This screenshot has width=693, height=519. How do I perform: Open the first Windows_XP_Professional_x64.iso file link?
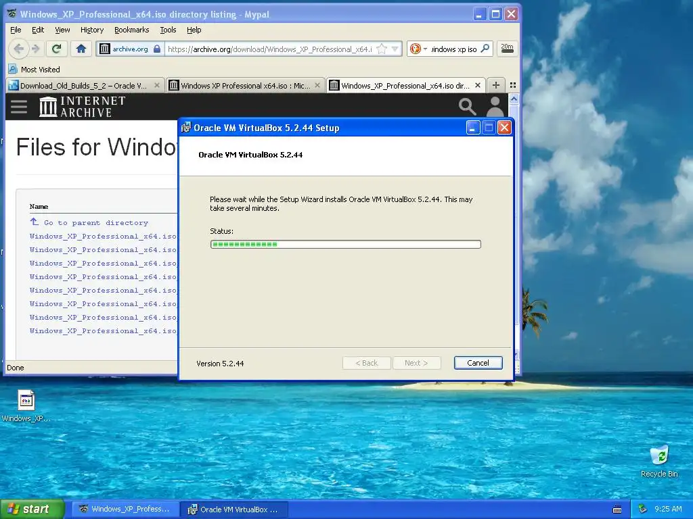[103, 236]
